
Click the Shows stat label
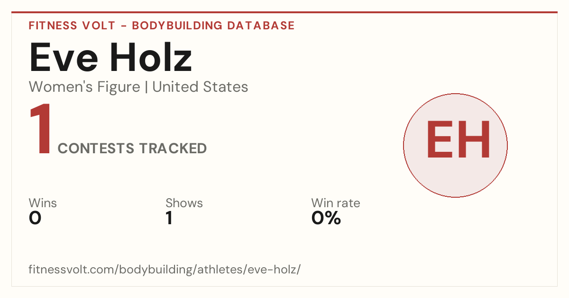pyautogui.click(x=184, y=203)
